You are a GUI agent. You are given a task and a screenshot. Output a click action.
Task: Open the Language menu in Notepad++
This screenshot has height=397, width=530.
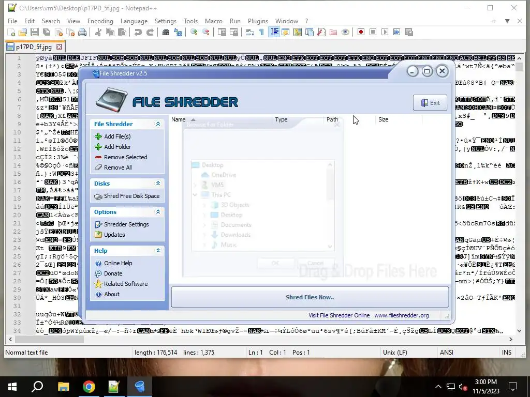click(x=134, y=21)
